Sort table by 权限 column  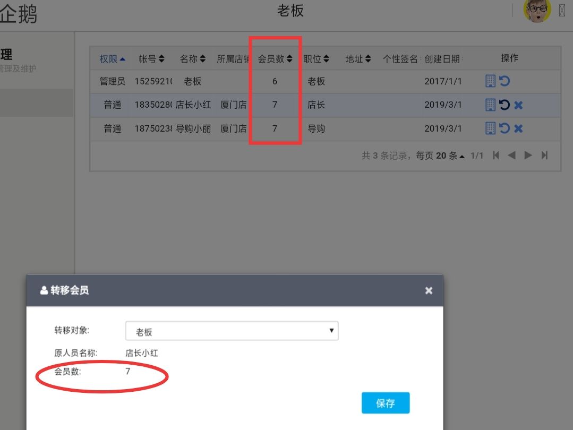(113, 59)
